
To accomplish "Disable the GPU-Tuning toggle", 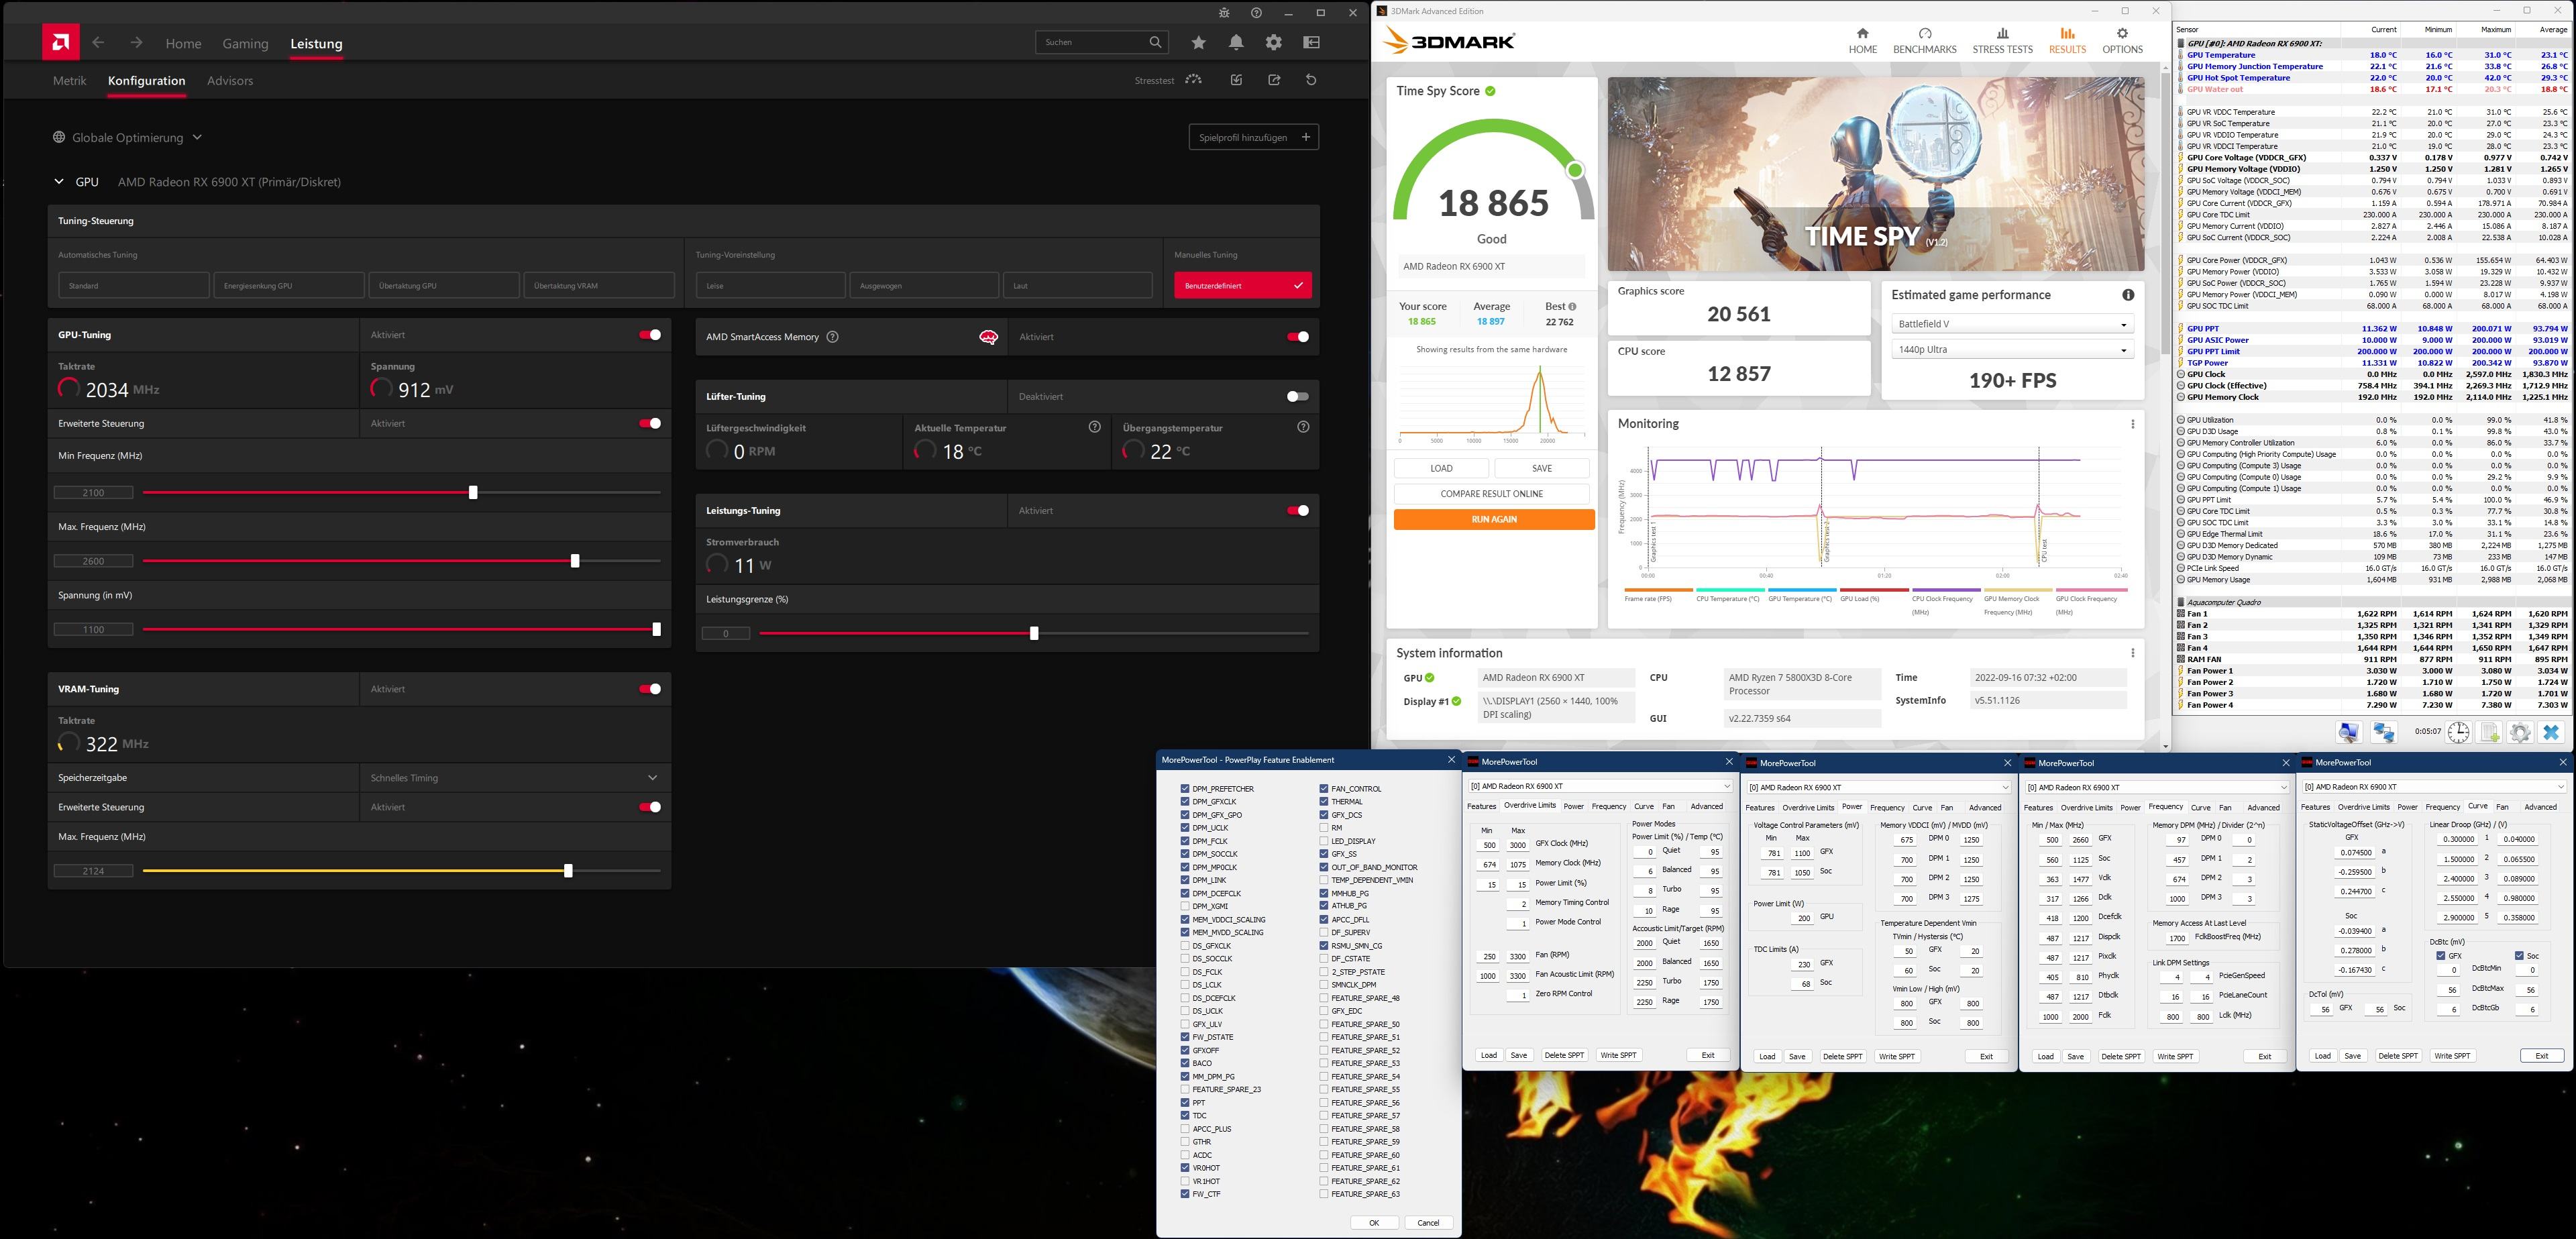I will click(650, 335).
